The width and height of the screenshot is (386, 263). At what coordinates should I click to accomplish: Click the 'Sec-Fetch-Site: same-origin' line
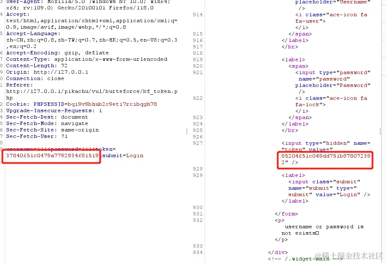pos(52,129)
